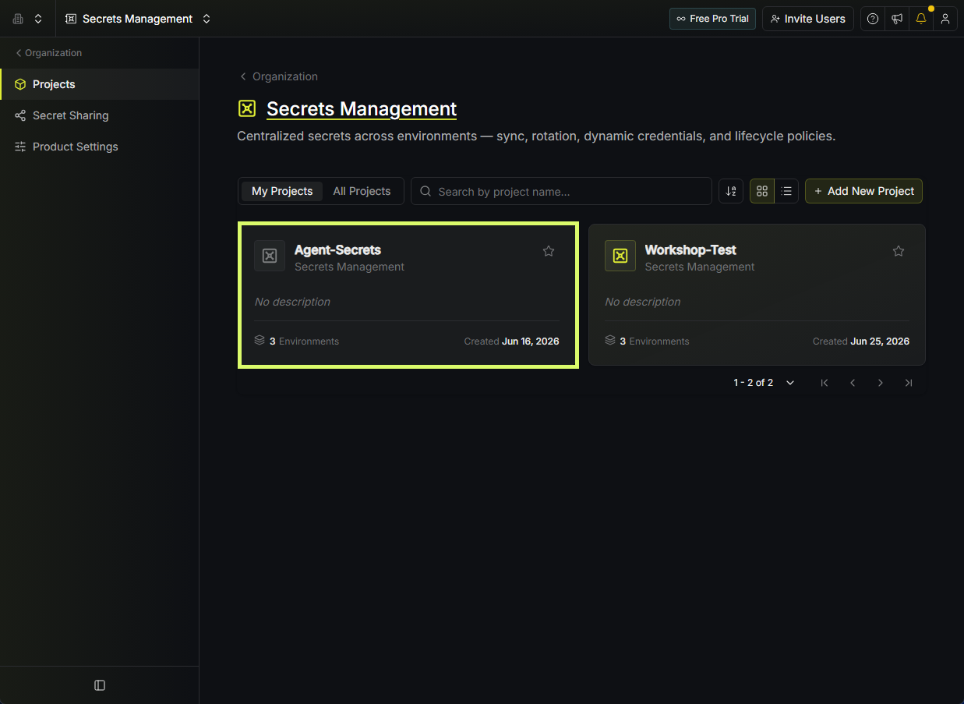Click the Product Settings sliders icon
Screen dimensions: 964x704
[x=20, y=147]
